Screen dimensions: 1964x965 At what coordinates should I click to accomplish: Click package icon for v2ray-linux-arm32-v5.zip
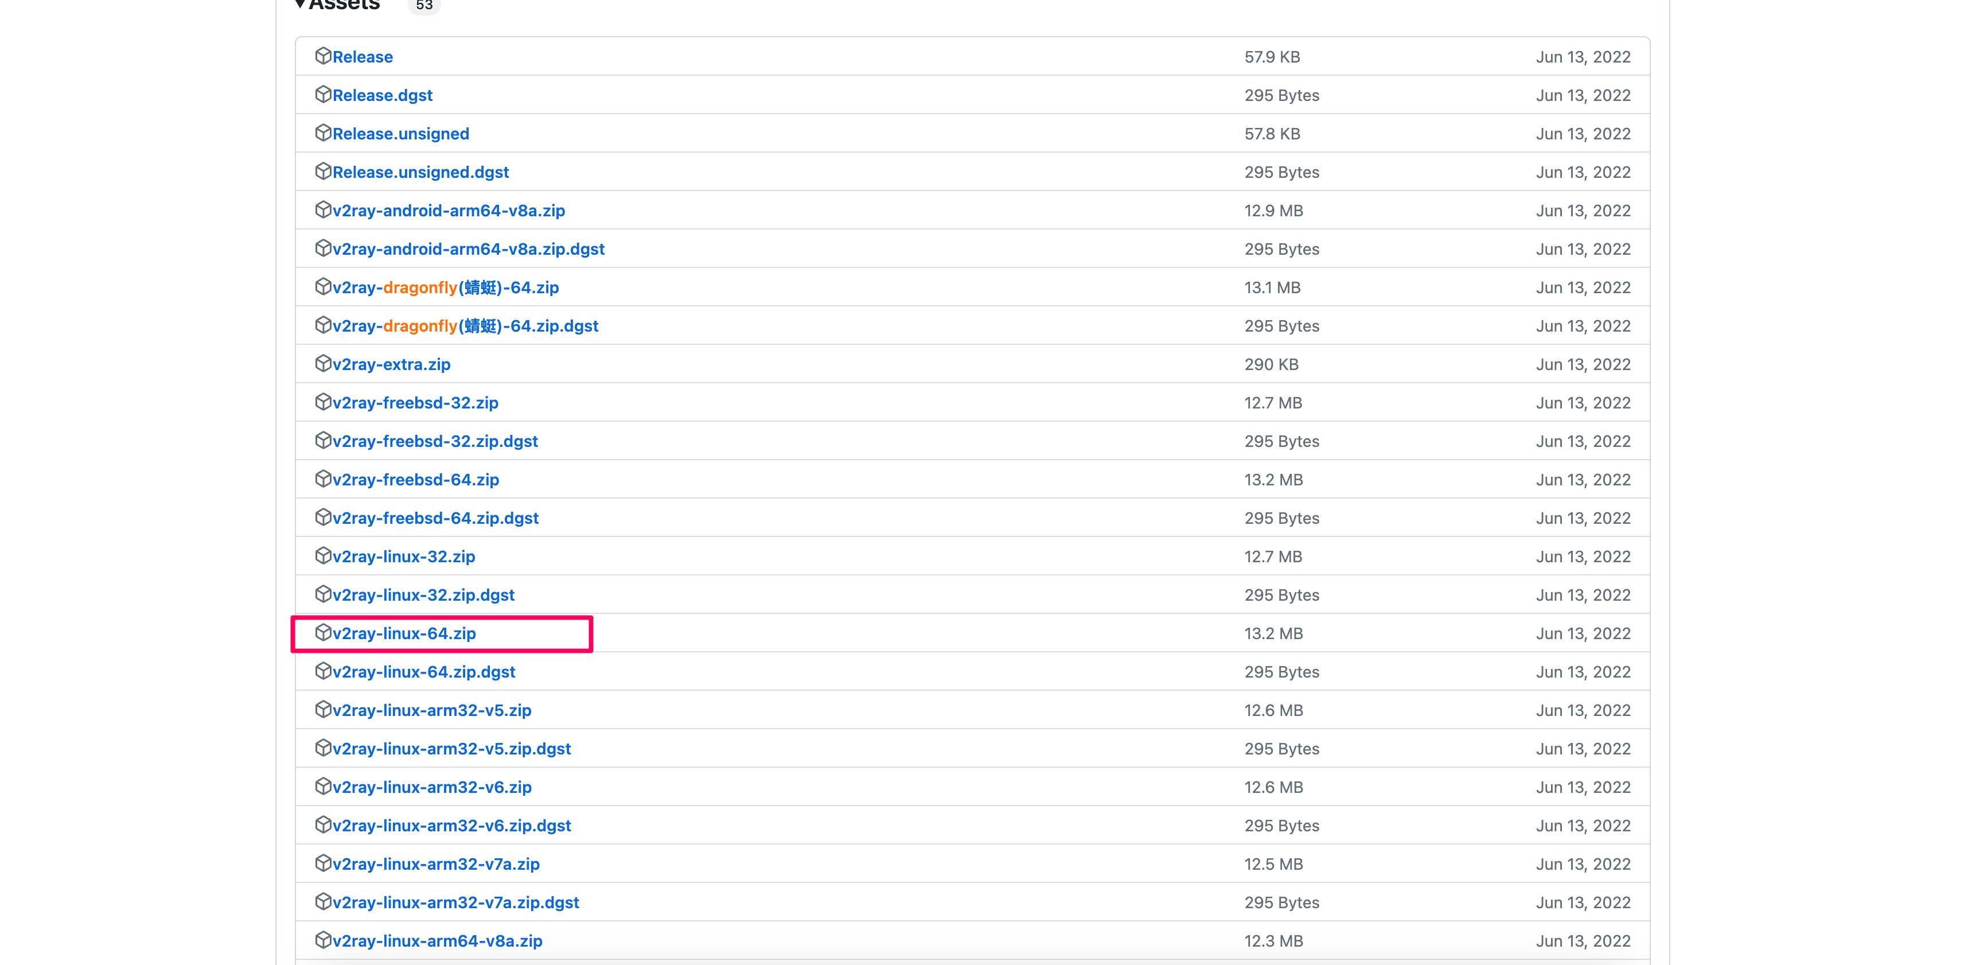tap(322, 710)
